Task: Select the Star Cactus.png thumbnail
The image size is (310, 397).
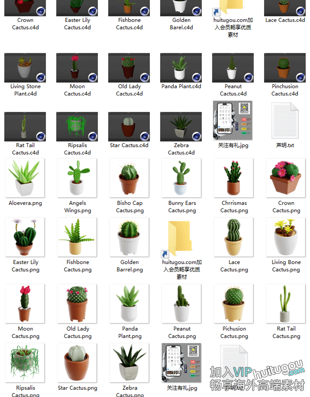Action: (x=77, y=363)
